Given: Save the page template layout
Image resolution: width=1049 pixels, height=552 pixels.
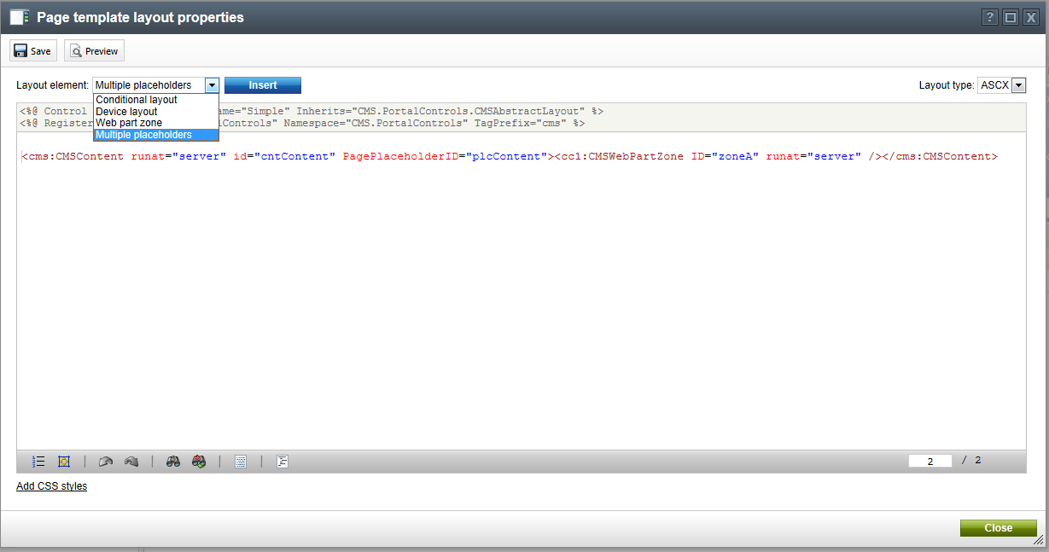Looking at the screenshot, I should tap(32, 51).
